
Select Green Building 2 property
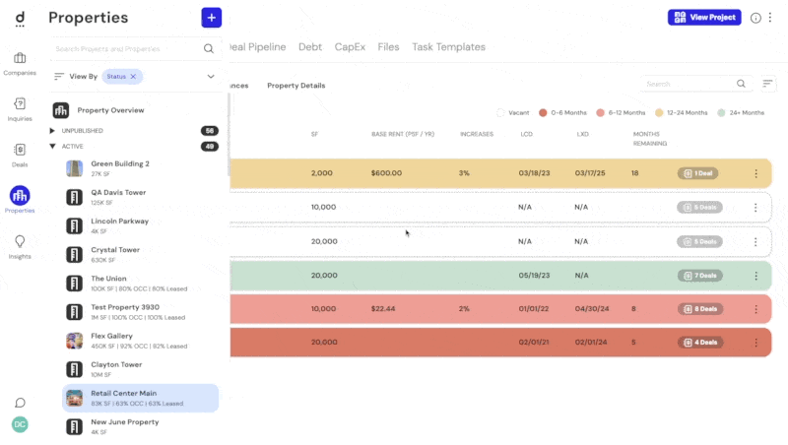pyautogui.click(x=141, y=168)
